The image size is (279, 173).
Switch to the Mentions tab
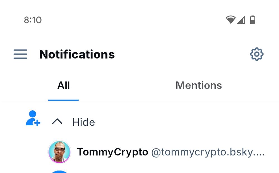pos(199,86)
